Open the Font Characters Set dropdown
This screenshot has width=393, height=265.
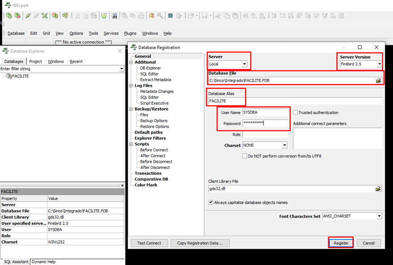379,216
